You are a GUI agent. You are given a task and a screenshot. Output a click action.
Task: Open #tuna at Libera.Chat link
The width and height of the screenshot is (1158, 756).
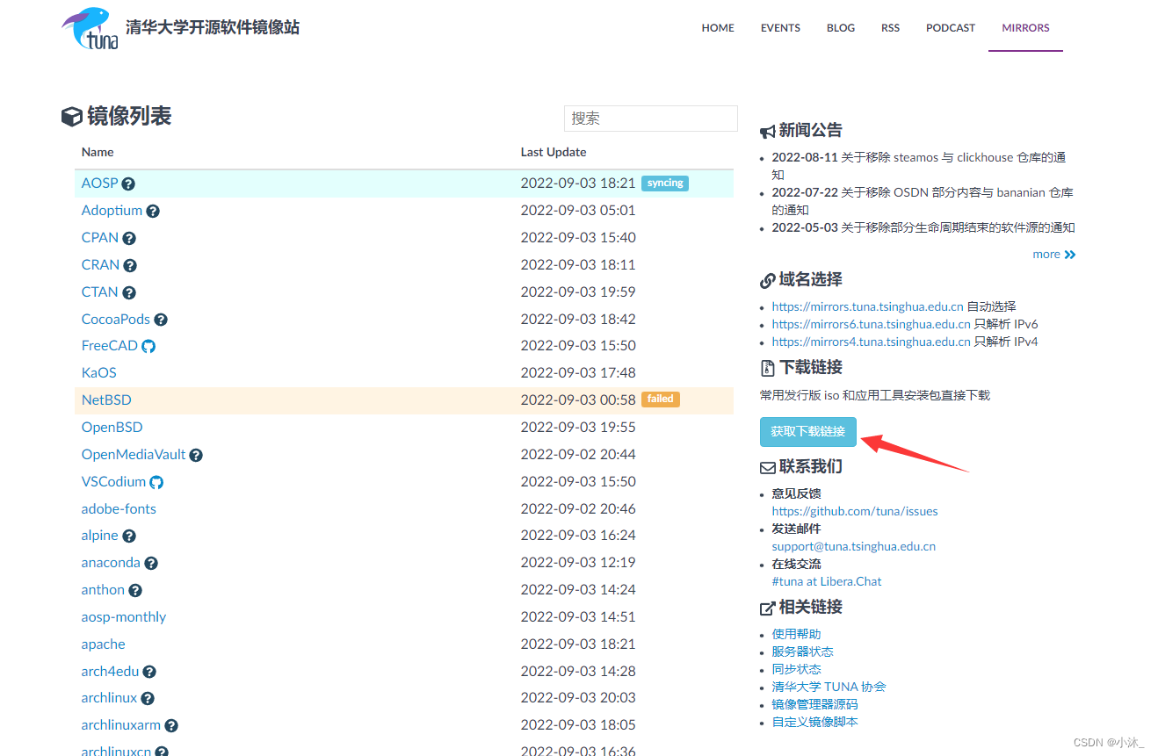[827, 581]
